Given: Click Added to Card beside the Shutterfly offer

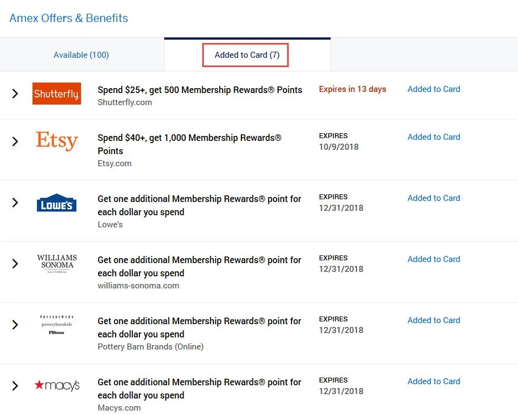Looking at the screenshot, I should (x=434, y=89).
